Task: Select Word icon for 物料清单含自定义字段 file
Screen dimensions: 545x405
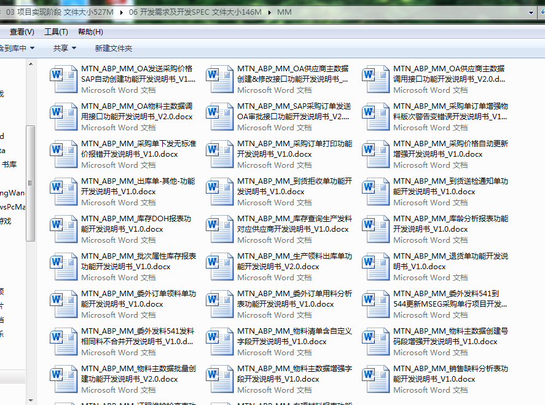Action: (x=219, y=342)
